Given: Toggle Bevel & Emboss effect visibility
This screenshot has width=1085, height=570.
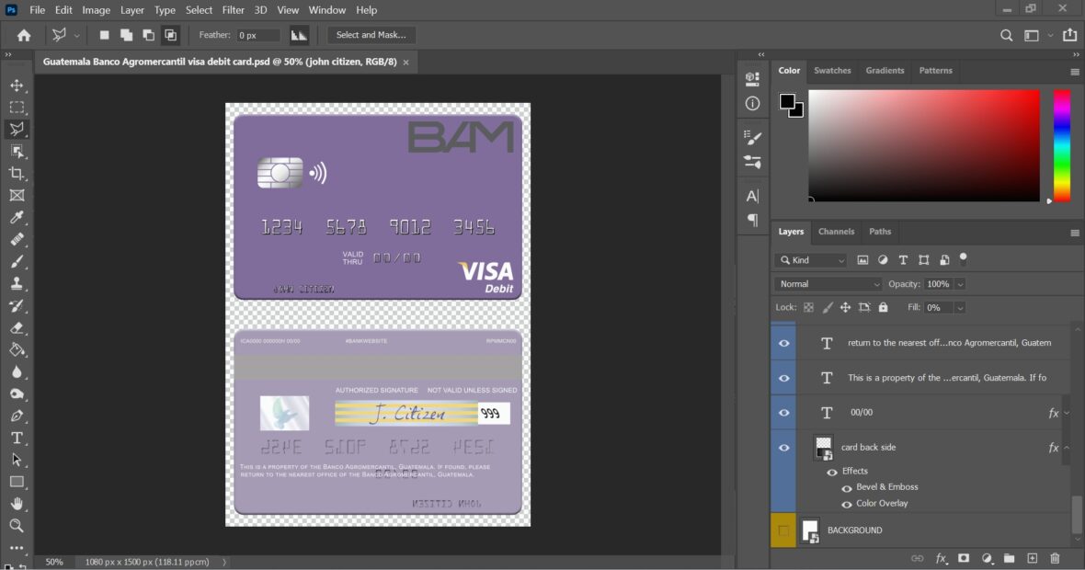Looking at the screenshot, I should (846, 488).
